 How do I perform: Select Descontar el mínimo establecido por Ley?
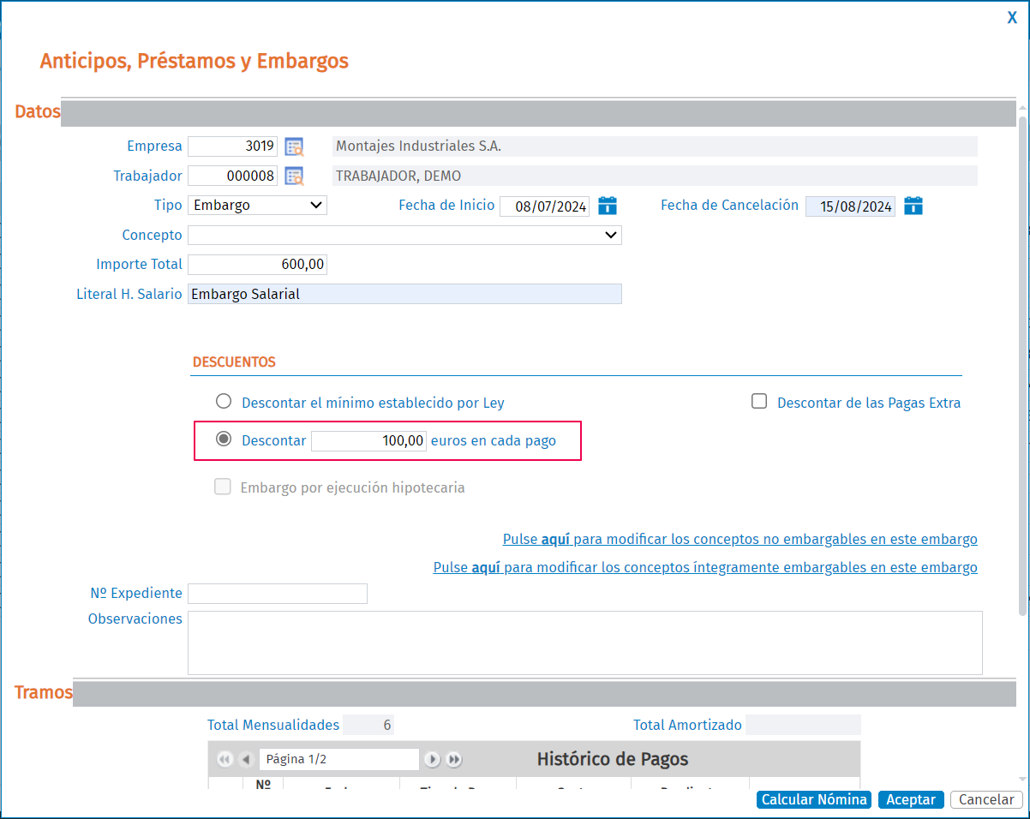pyautogui.click(x=224, y=401)
